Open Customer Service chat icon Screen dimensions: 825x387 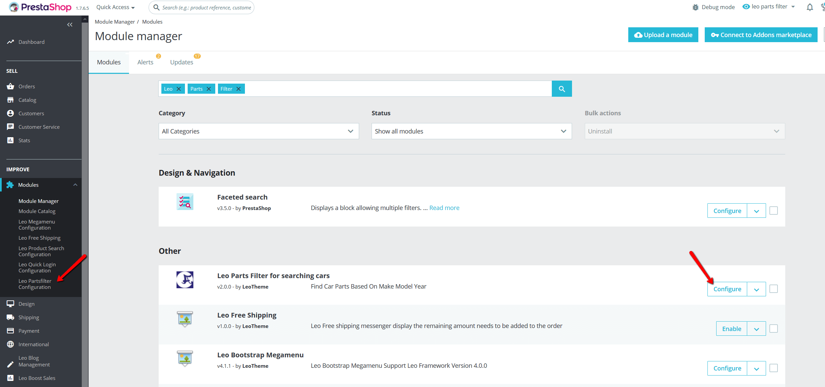tap(10, 127)
